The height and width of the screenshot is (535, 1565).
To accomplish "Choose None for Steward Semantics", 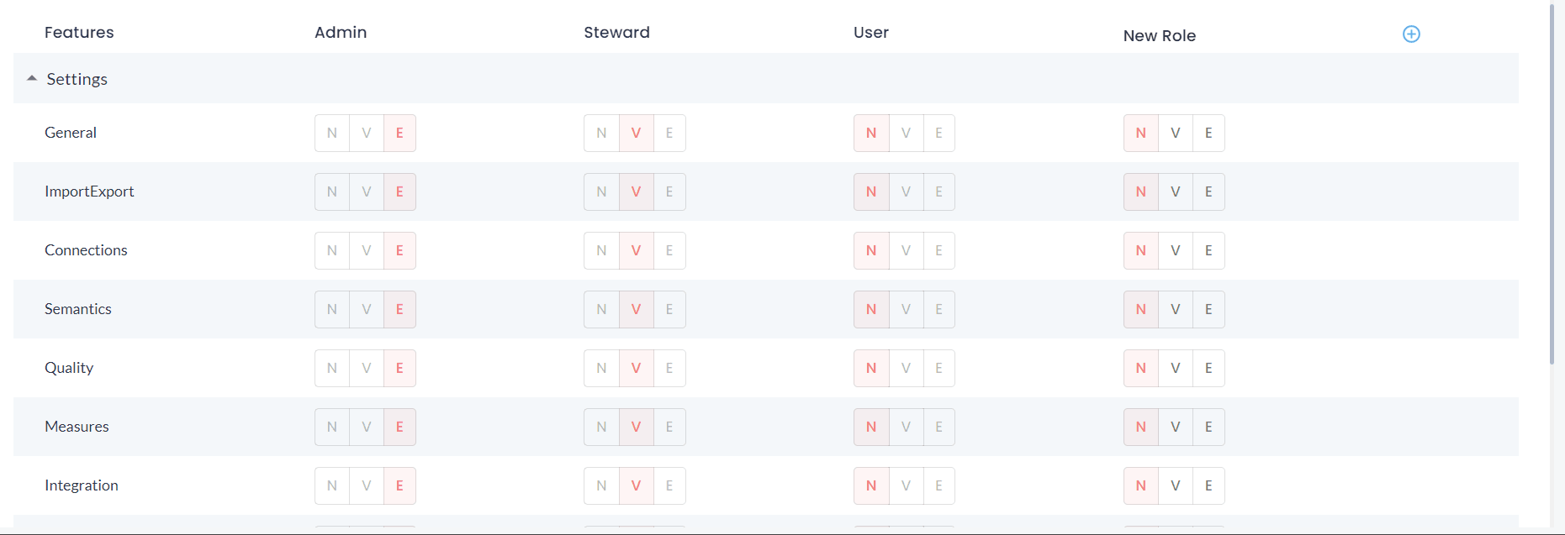I will click(601, 309).
